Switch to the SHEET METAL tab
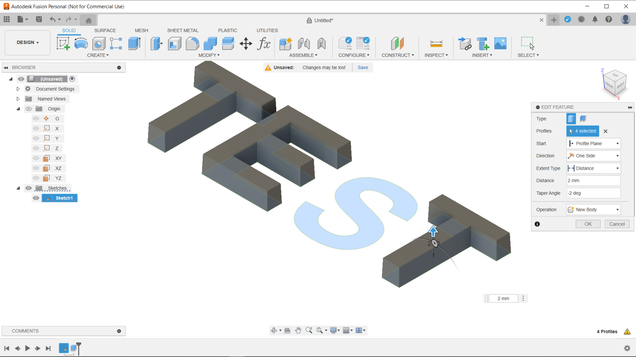This screenshot has width=636, height=357. 182,30
